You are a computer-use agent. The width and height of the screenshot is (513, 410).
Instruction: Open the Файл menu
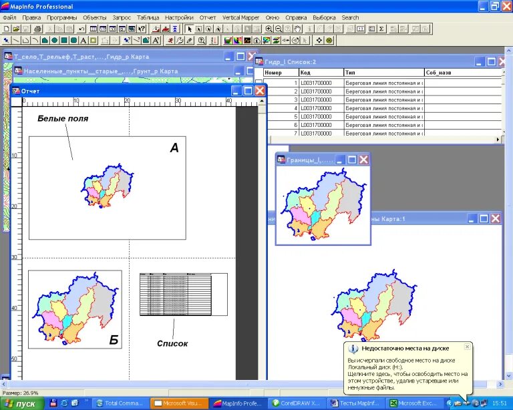(x=9, y=17)
